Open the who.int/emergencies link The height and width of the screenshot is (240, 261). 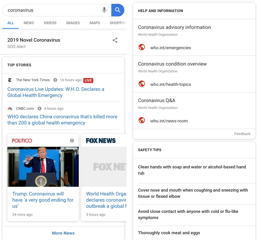coord(171,48)
